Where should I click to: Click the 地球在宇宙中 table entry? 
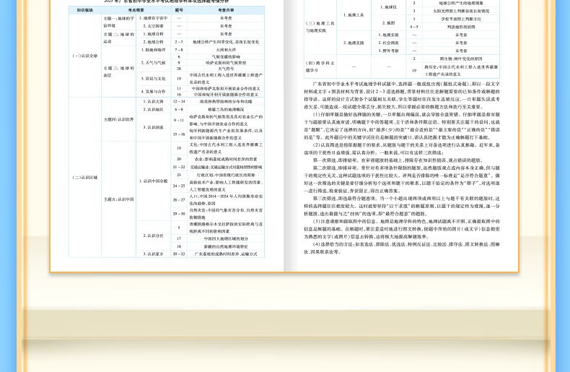click(154, 18)
